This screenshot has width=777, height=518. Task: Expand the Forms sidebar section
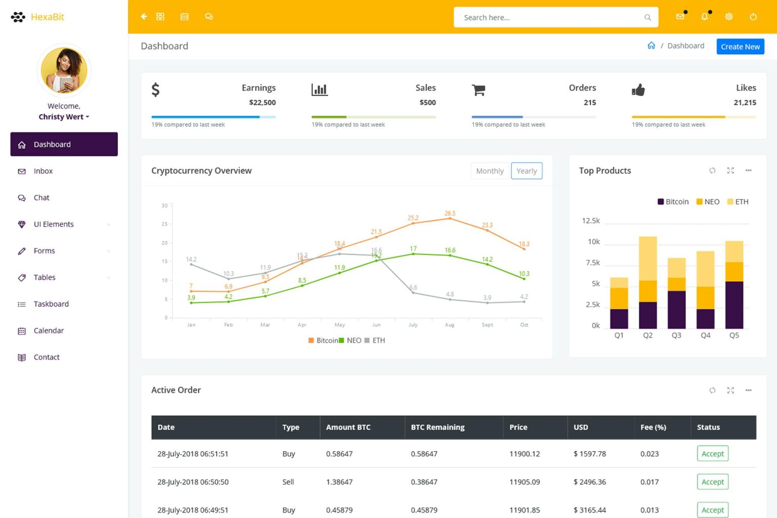44,250
